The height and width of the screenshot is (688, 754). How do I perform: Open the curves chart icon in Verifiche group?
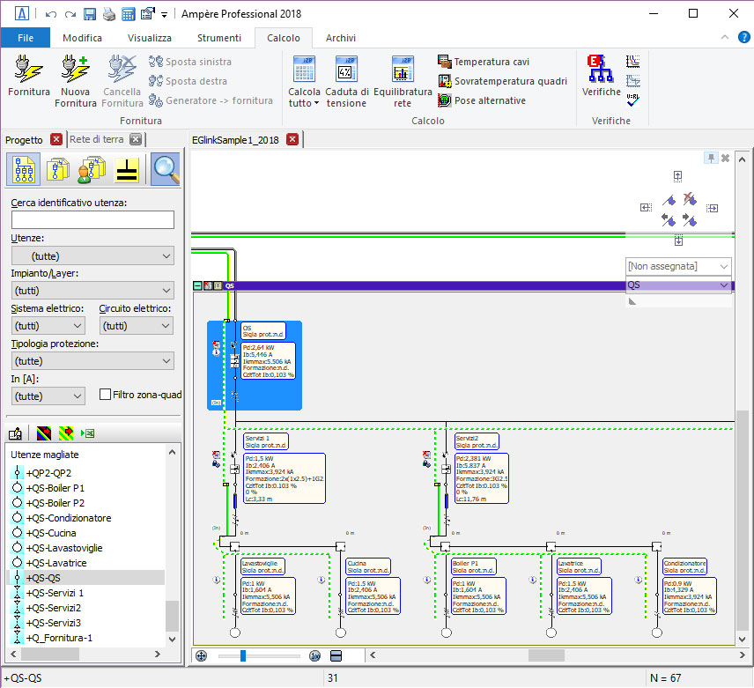coord(632,61)
